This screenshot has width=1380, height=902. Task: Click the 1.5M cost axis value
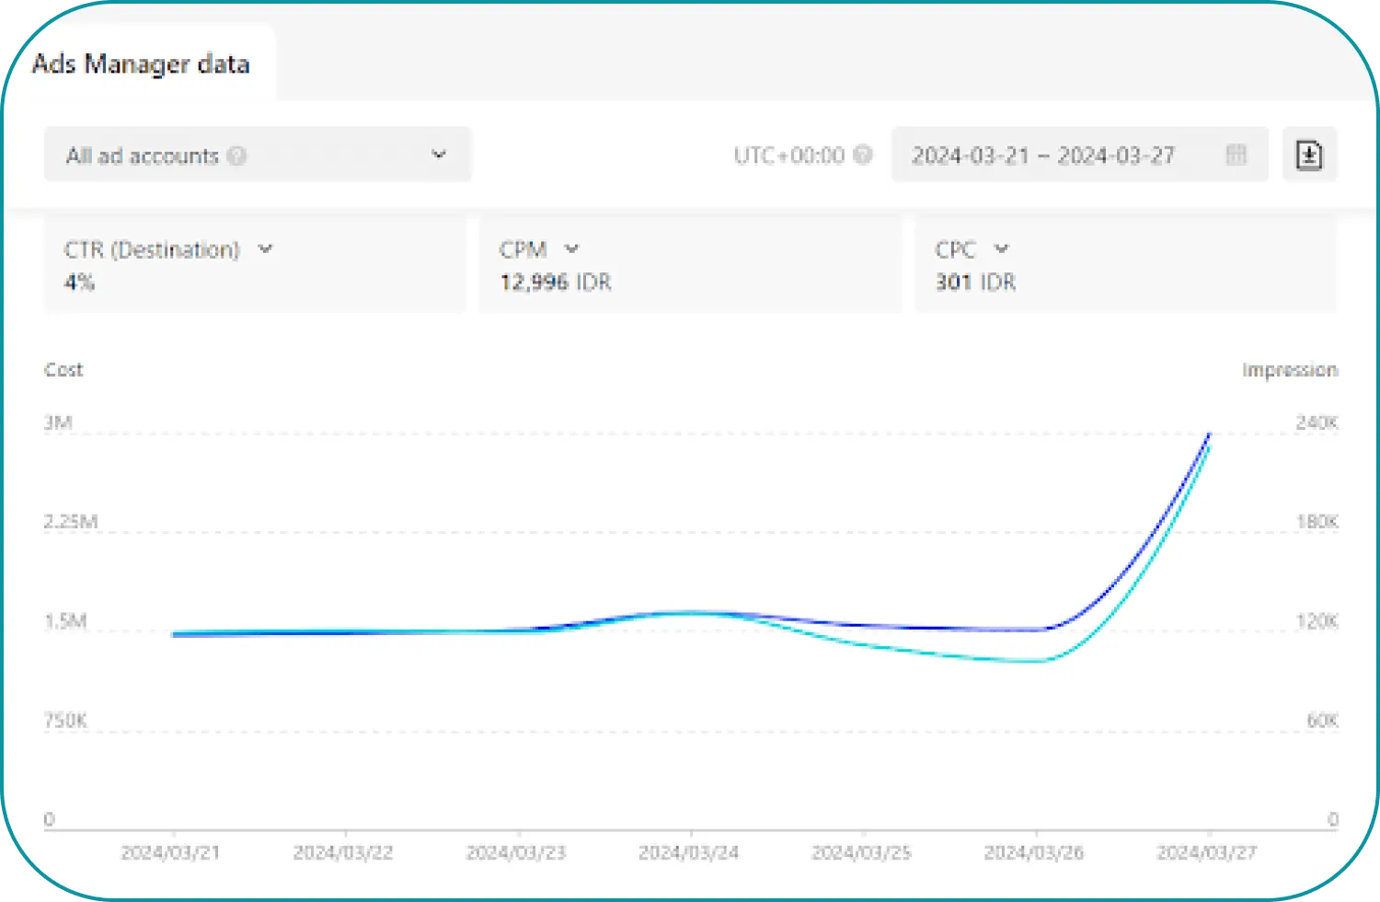click(65, 621)
